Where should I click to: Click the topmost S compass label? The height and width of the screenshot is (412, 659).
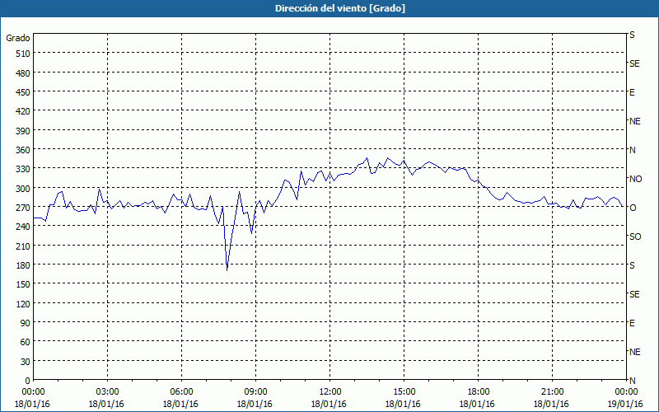[632, 35]
